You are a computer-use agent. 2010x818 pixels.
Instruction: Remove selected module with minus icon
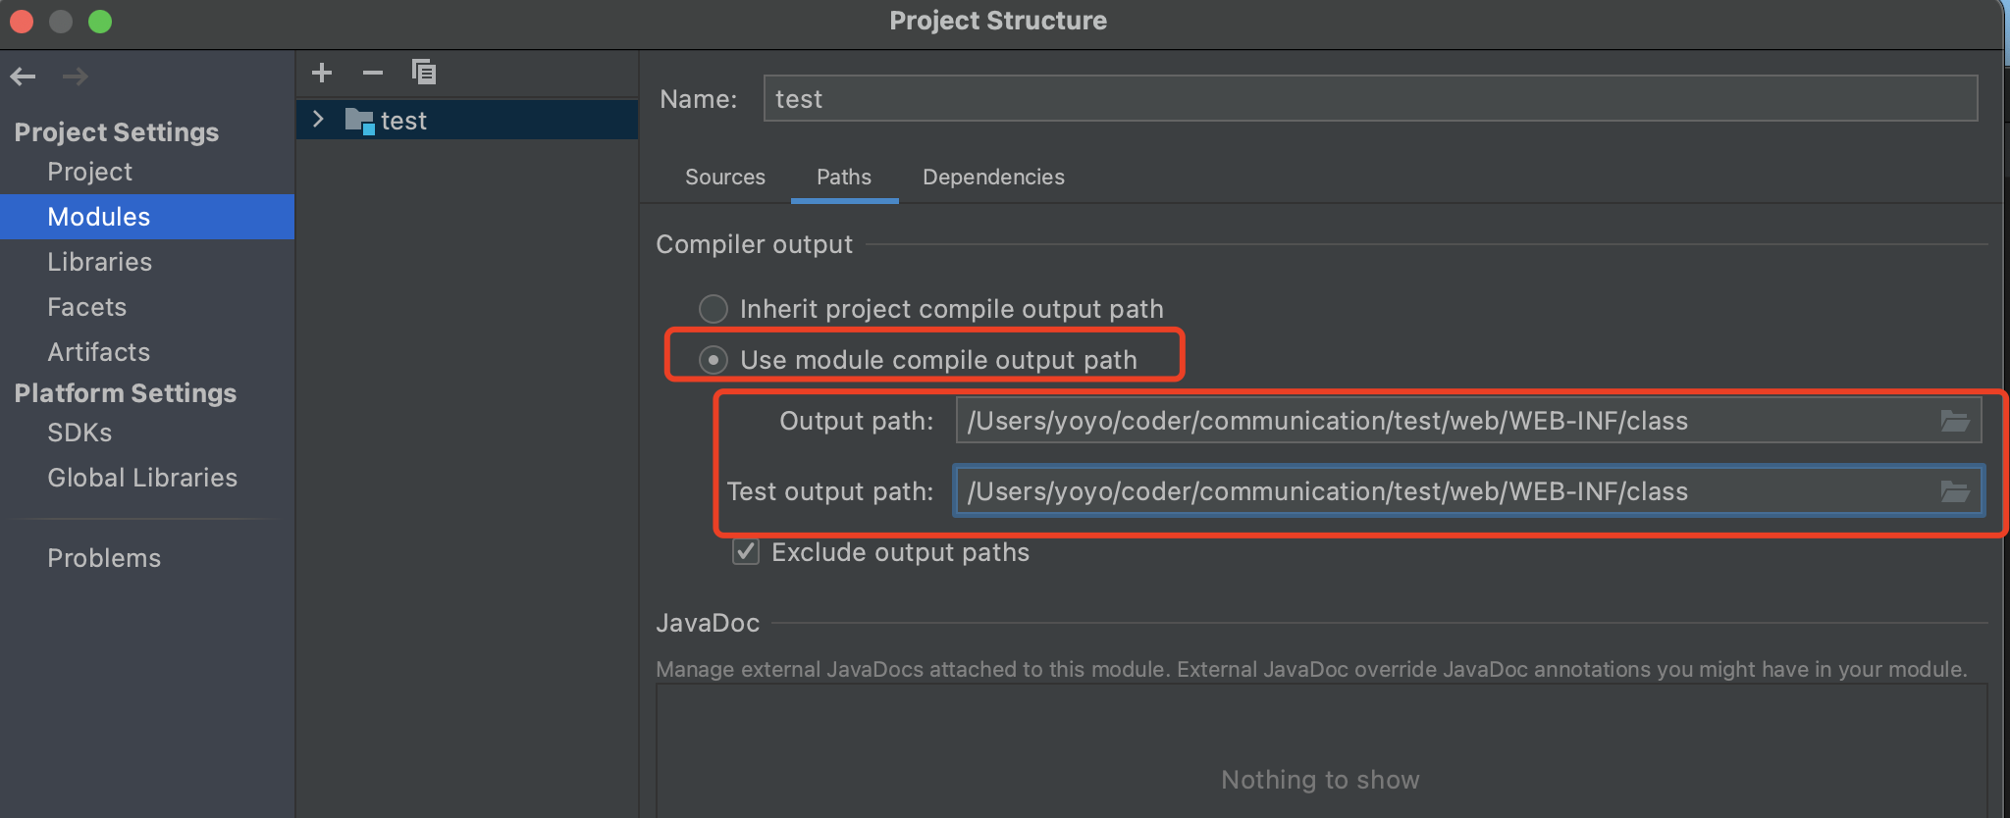pyautogui.click(x=373, y=73)
